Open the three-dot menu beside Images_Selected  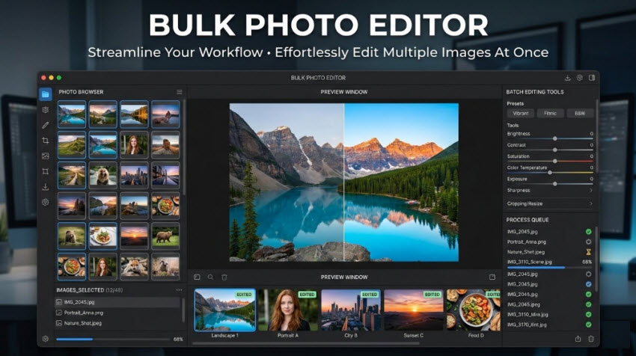click(x=180, y=290)
